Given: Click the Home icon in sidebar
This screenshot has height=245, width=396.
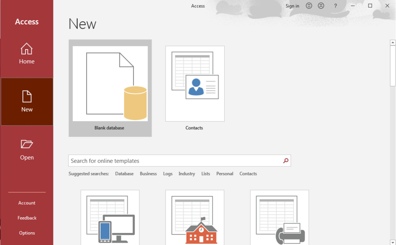Looking at the screenshot, I should [27, 49].
